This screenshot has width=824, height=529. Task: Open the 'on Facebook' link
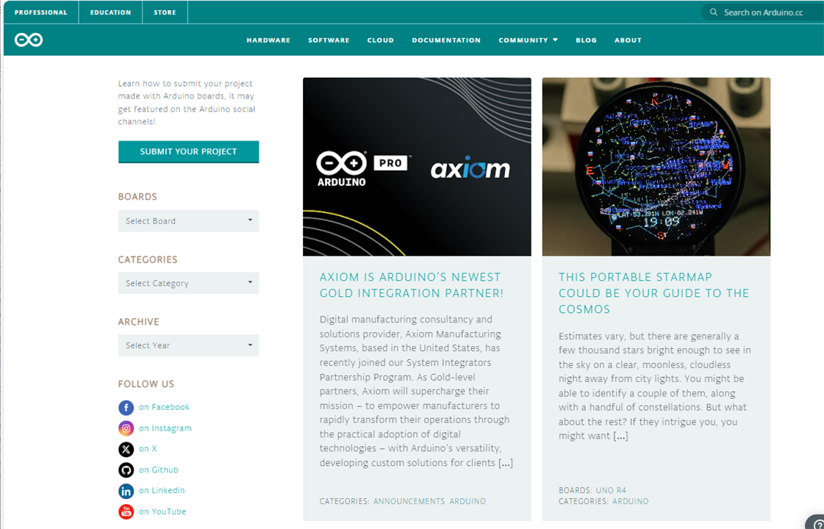(164, 407)
